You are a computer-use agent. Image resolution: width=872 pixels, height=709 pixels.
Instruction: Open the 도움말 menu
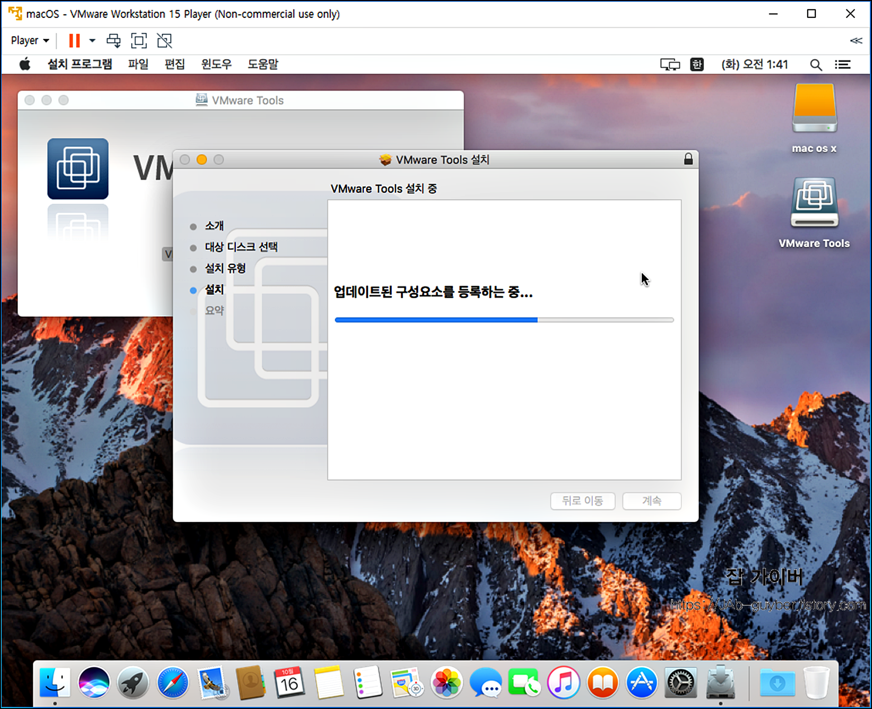point(263,64)
